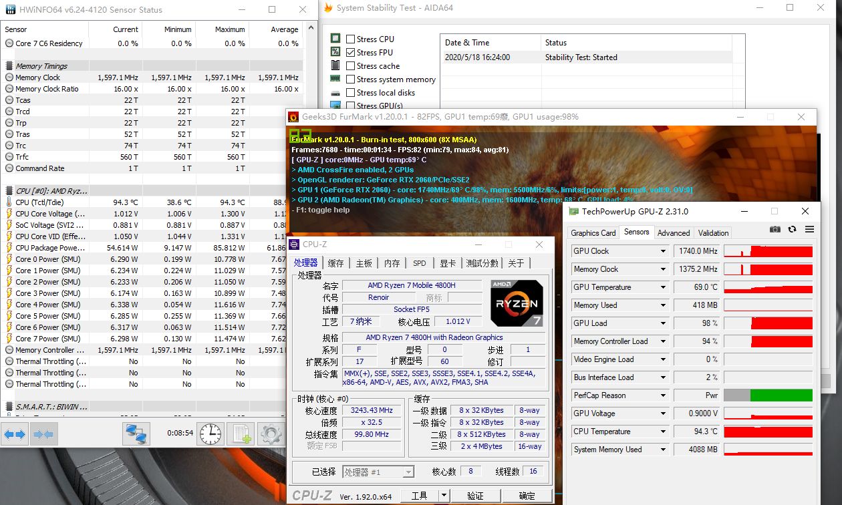Screen dimensions: 842x505
Task: Click the GPU Load red graph
Action: click(768, 323)
